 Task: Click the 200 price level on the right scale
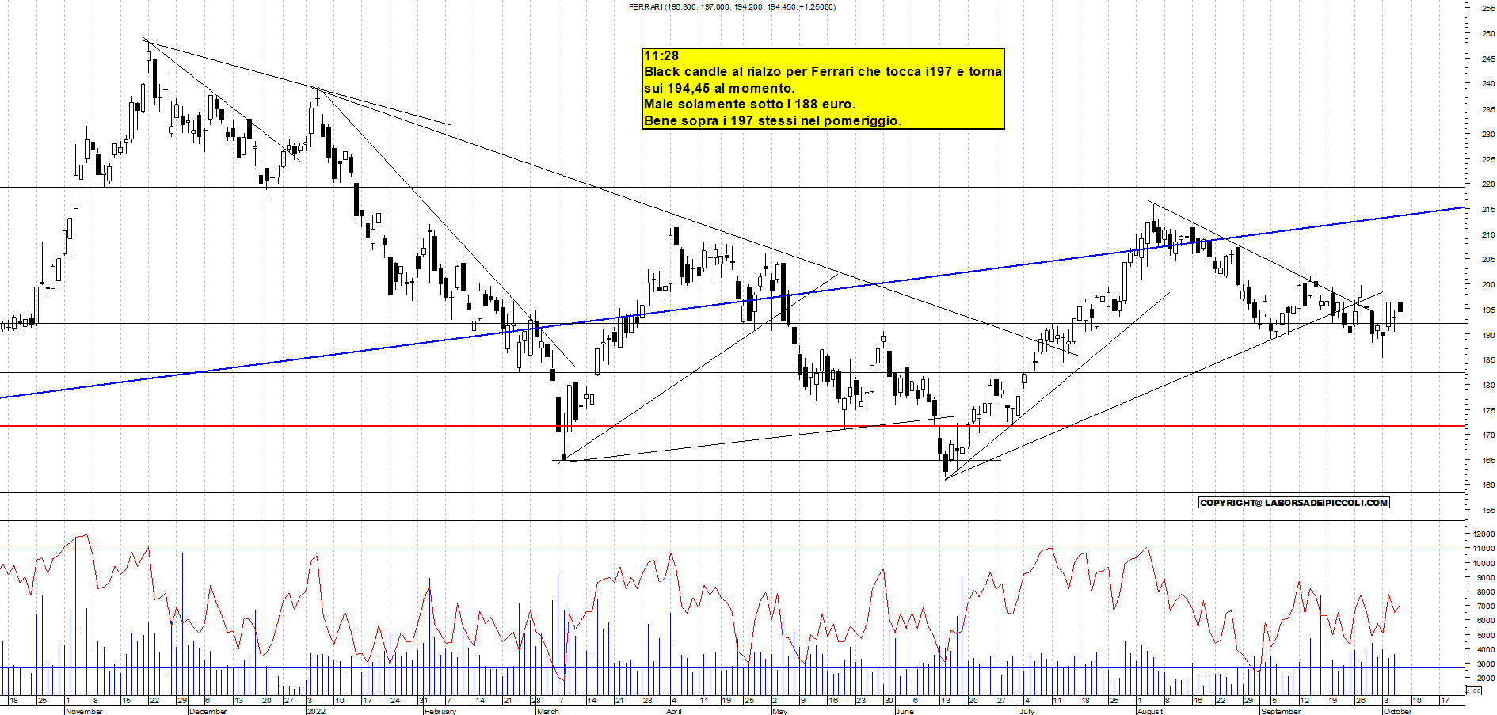[x=1488, y=284]
